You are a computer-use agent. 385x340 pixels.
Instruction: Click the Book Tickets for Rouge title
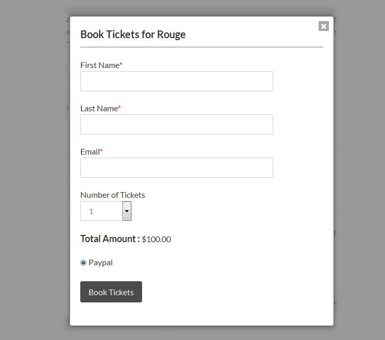(x=133, y=35)
